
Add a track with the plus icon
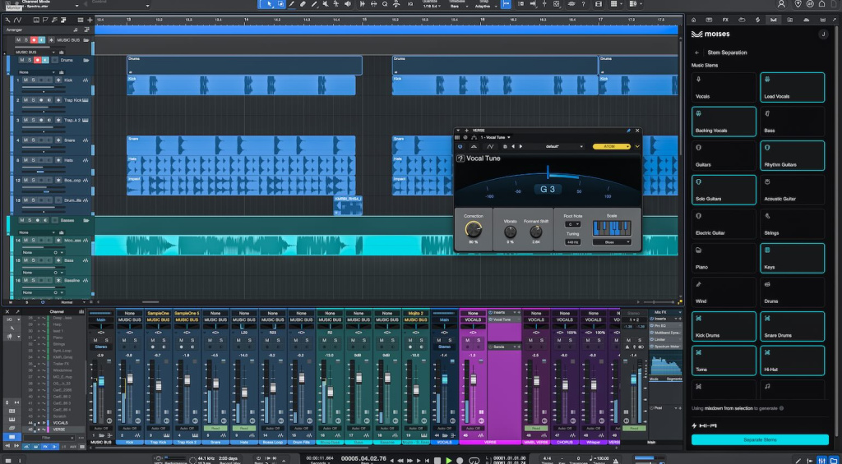tap(90, 20)
